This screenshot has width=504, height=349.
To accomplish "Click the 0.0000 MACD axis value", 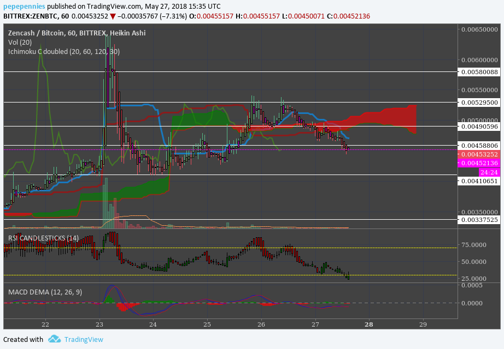I will (x=472, y=303).
